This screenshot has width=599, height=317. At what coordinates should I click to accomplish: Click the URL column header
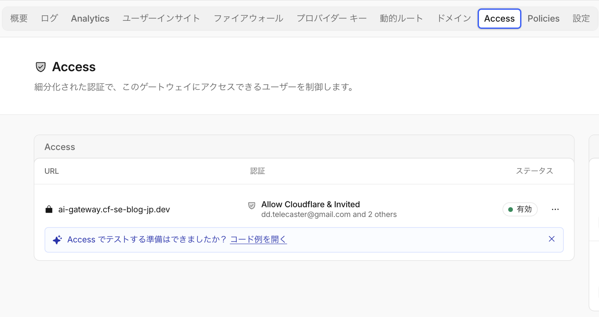click(52, 171)
